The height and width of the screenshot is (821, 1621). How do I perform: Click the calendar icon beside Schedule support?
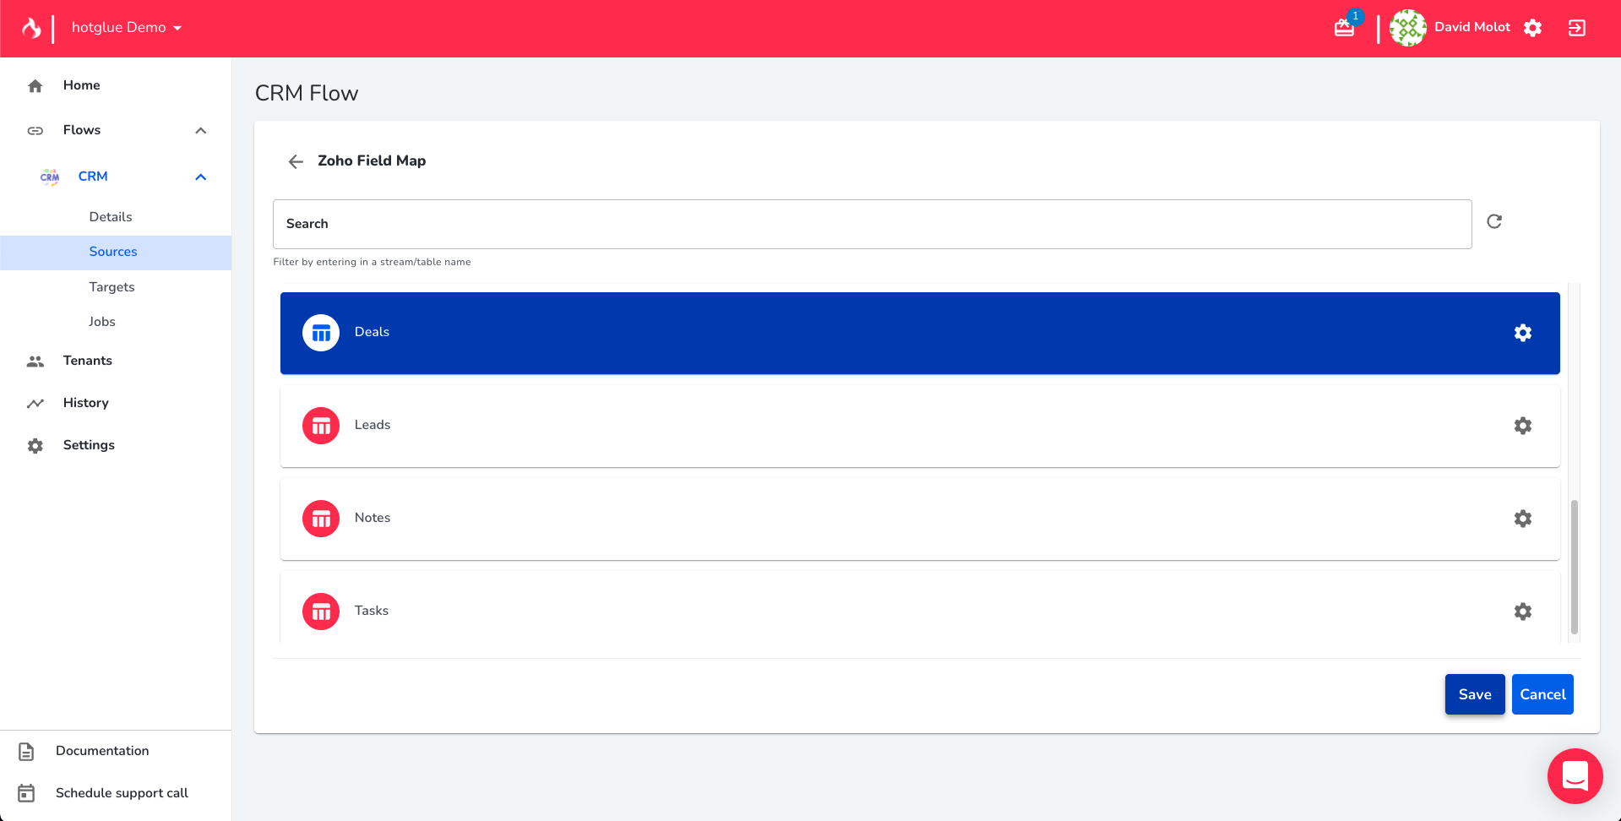pos(26,793)
